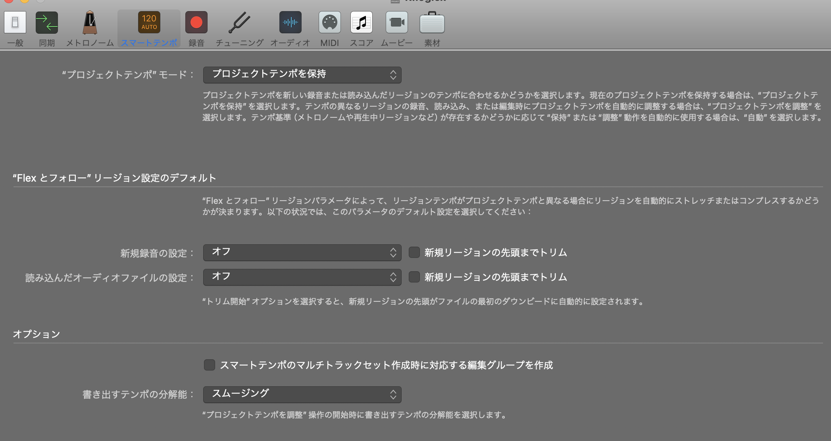The height and width of the screenshot is (441, 831).
Task: Open the 新規録音の設定 オフ dropdown
Action: [x=302, y=253]
